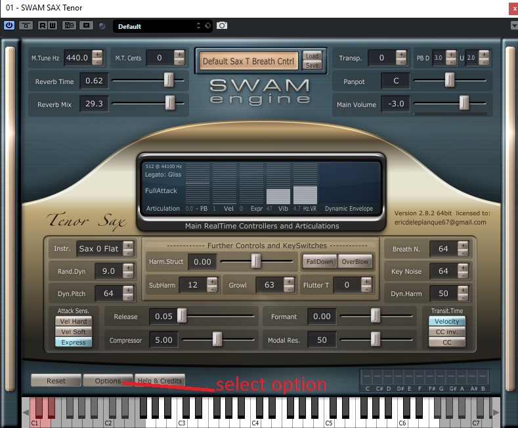
Task: Click the Modal Res. slider handle
Action: (x=376, y=339)
